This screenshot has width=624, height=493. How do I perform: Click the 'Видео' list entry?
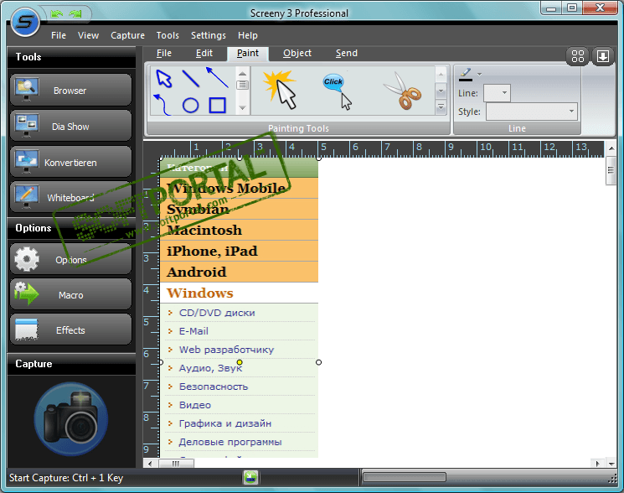click(x=195, y=405)
